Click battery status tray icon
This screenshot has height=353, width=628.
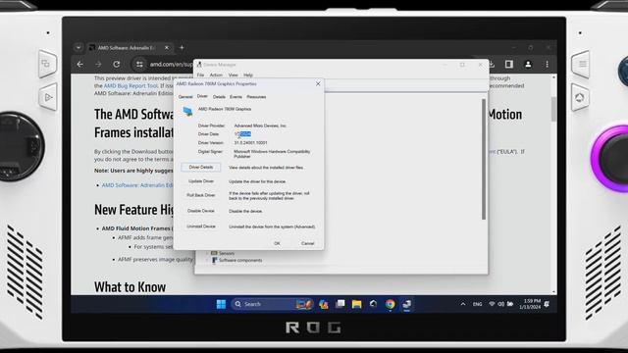[x=510, y=304]
